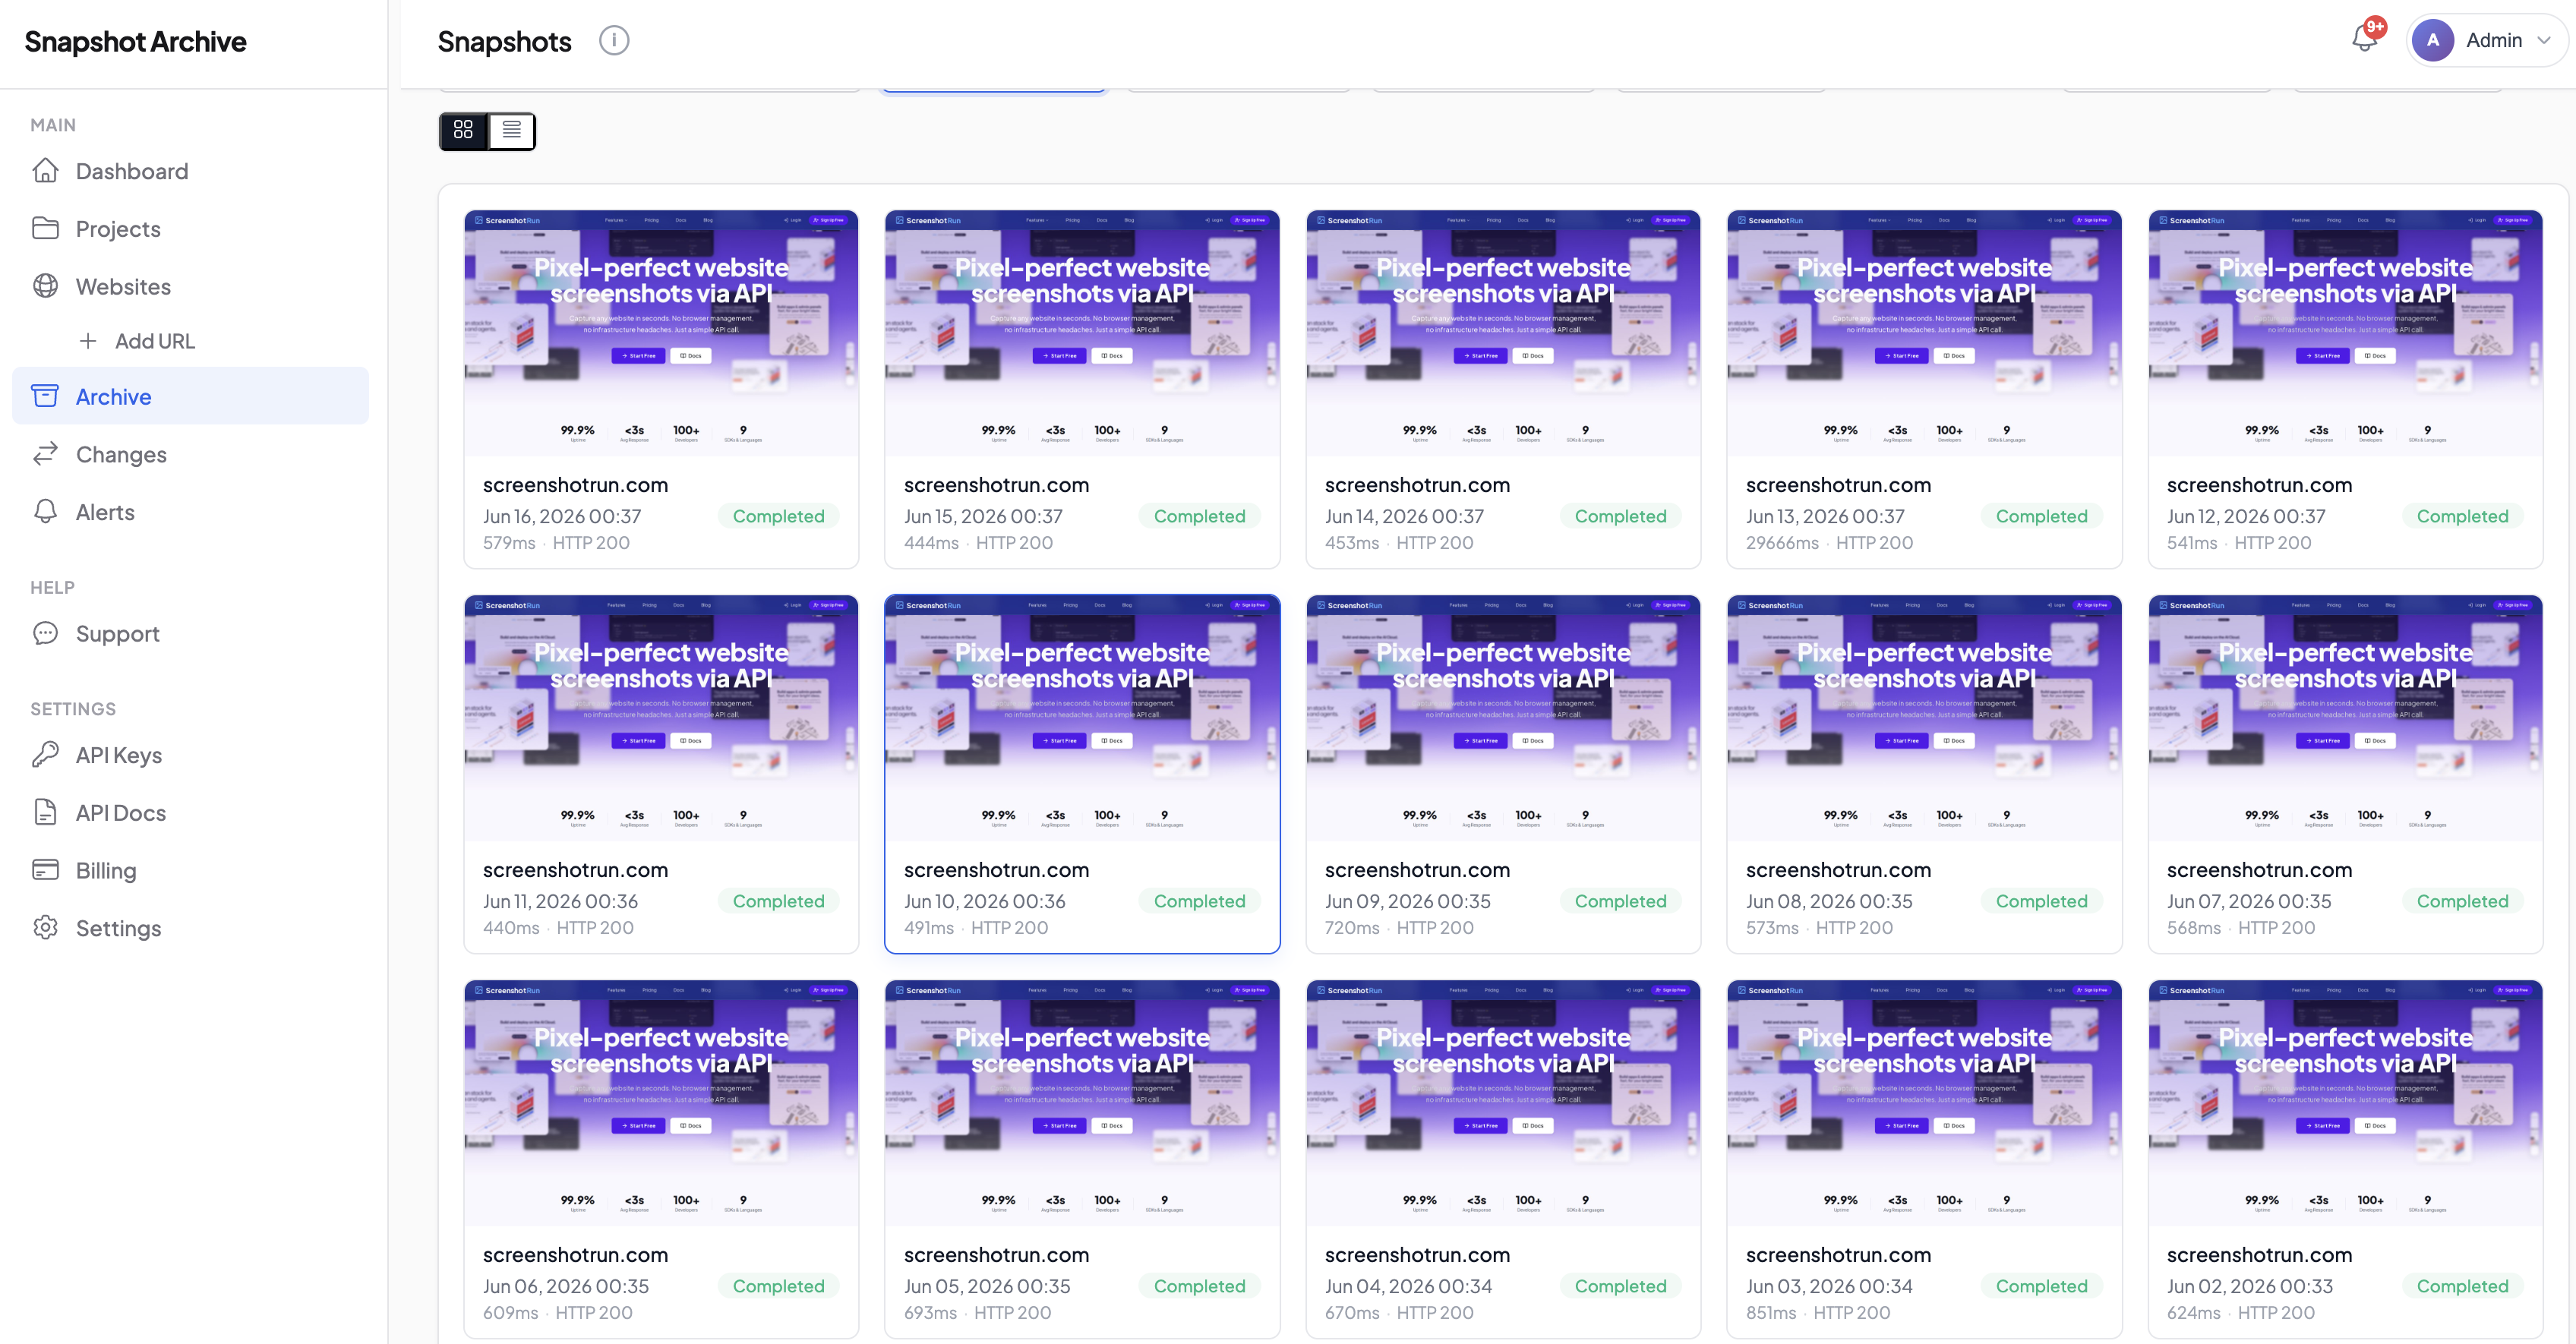Open the Alerts menu item
Screen dimensions: 2576x1344
click(190, 511)
